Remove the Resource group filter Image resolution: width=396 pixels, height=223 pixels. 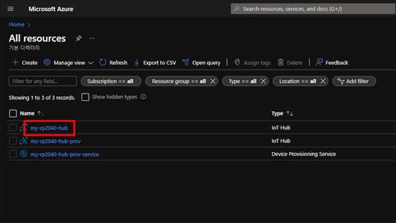point(212,81)
